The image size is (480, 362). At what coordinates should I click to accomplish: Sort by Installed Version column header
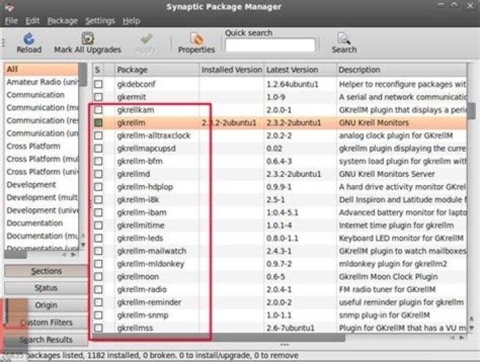tap(231, 70)
